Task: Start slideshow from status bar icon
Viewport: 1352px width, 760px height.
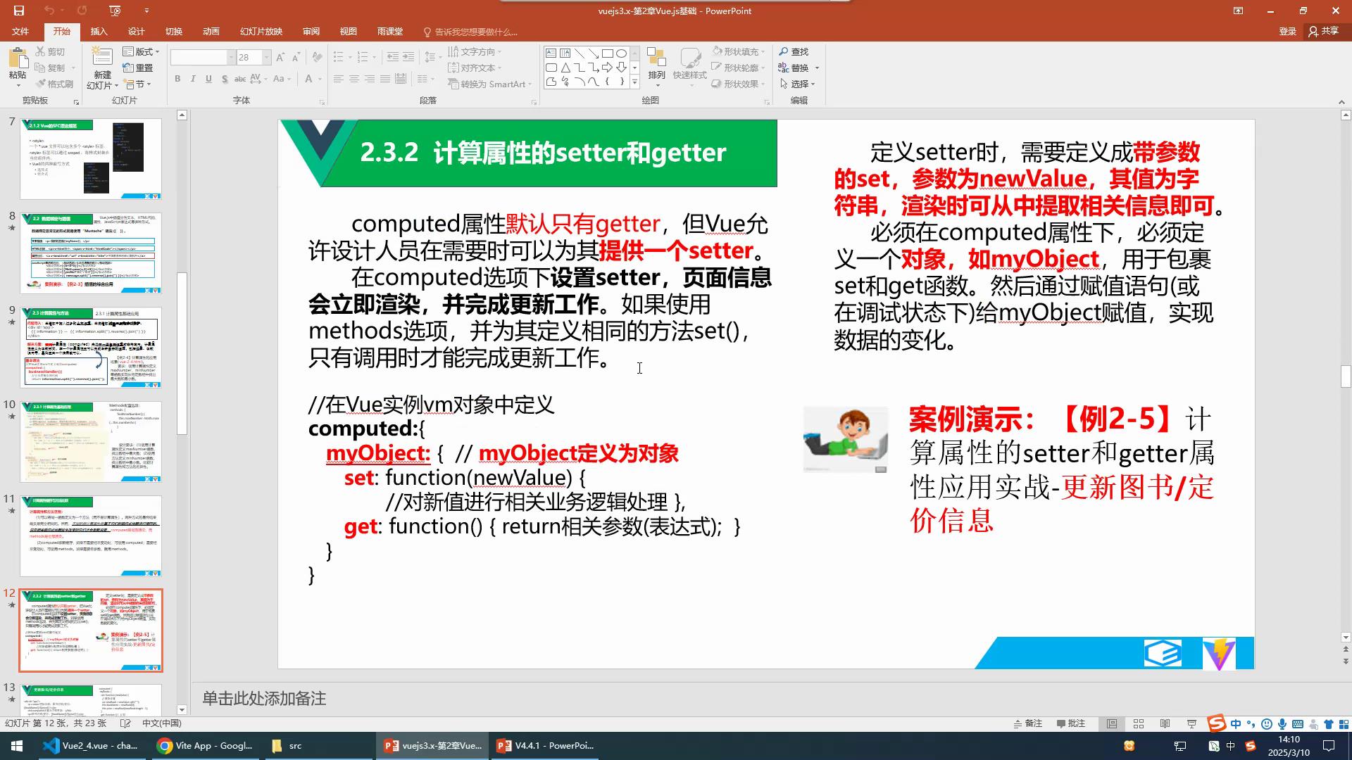Action: 1191,723
